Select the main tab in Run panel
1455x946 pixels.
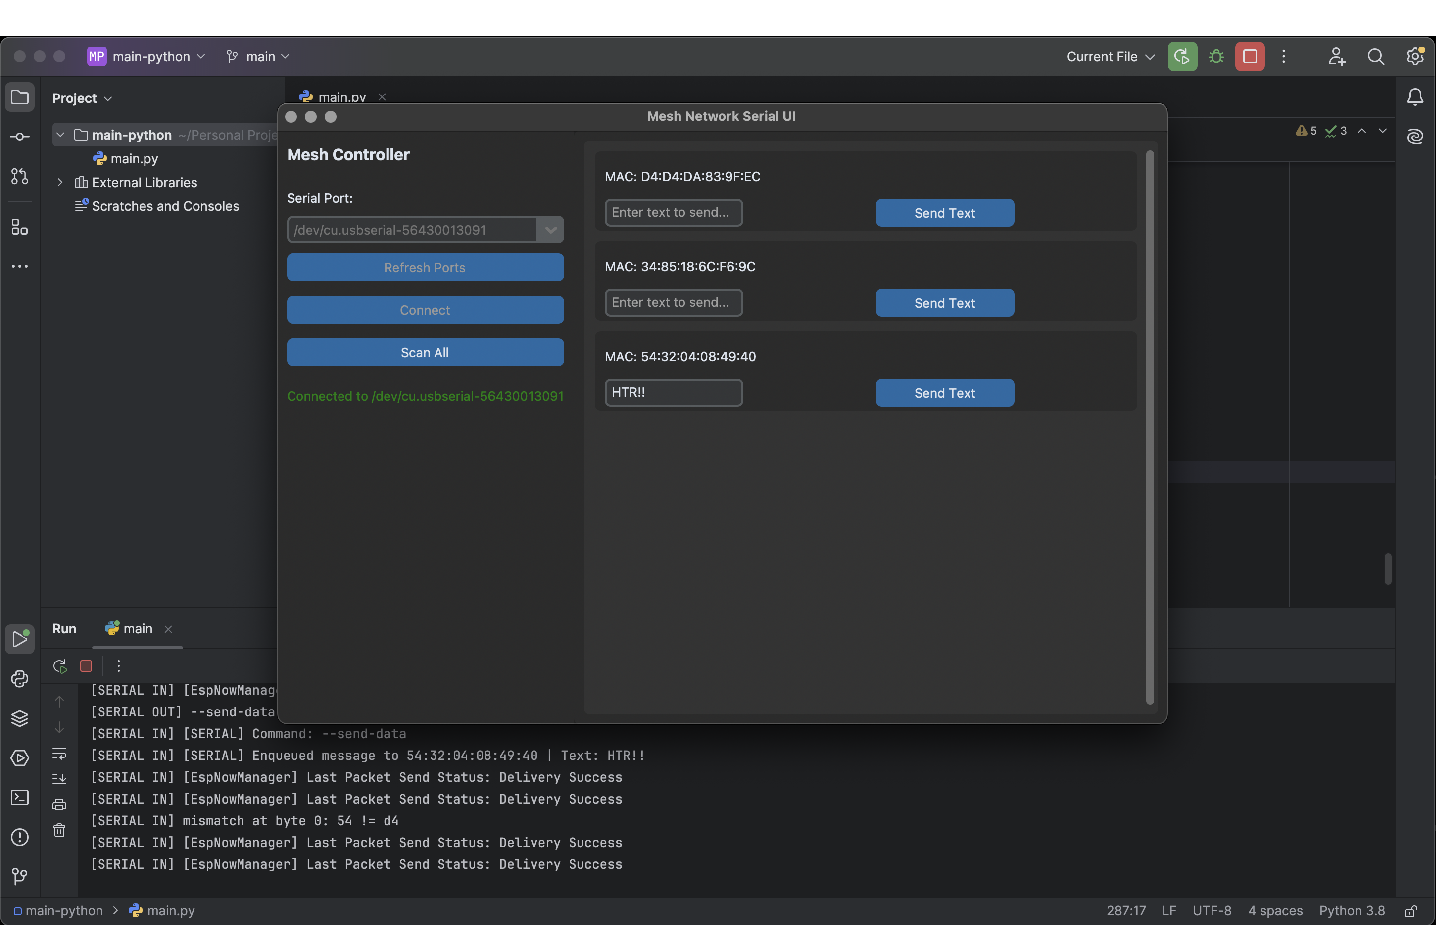137,628
